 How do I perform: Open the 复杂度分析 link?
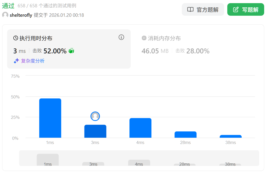click(x=33, y=61)
